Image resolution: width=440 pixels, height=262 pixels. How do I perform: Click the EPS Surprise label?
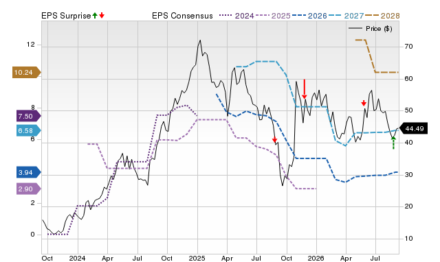click(x=66, y=16)
